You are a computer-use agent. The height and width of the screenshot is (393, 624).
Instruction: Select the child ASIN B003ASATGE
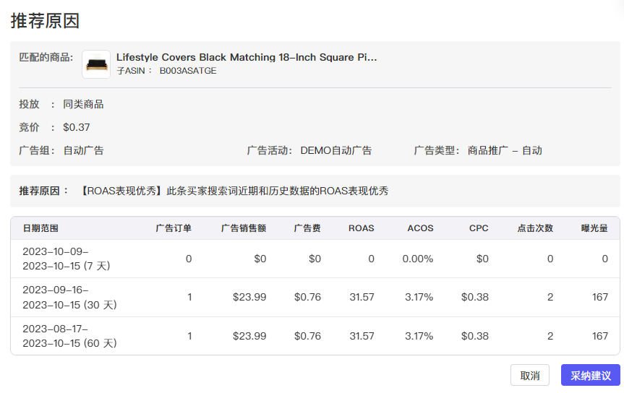point(188,71)
